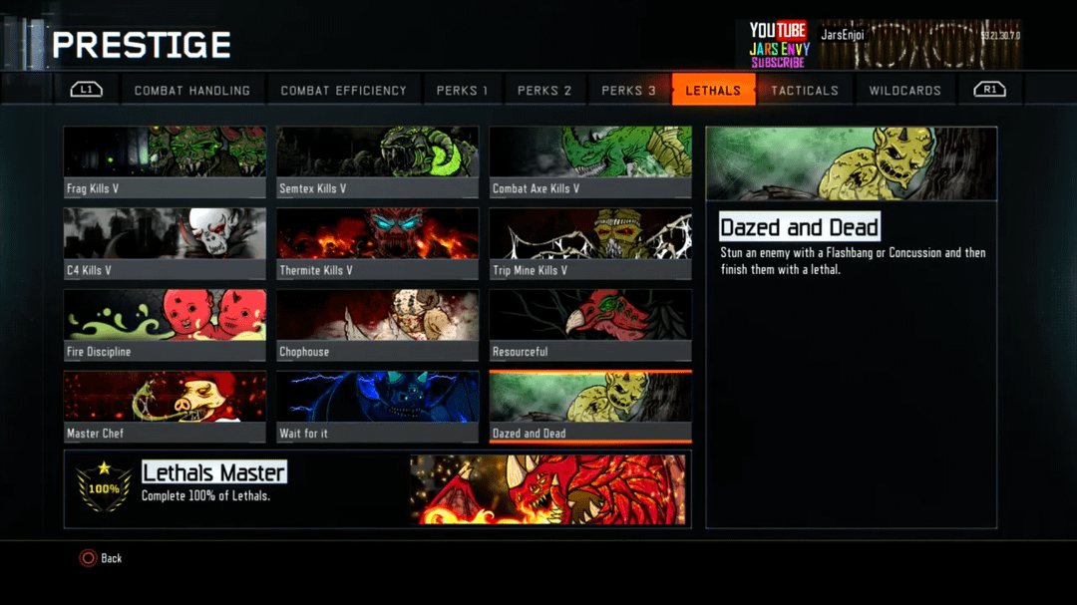Viewport: 1077px width, 605px height.
Task: Highlight the Master Chef calling card
Action: 165,407
